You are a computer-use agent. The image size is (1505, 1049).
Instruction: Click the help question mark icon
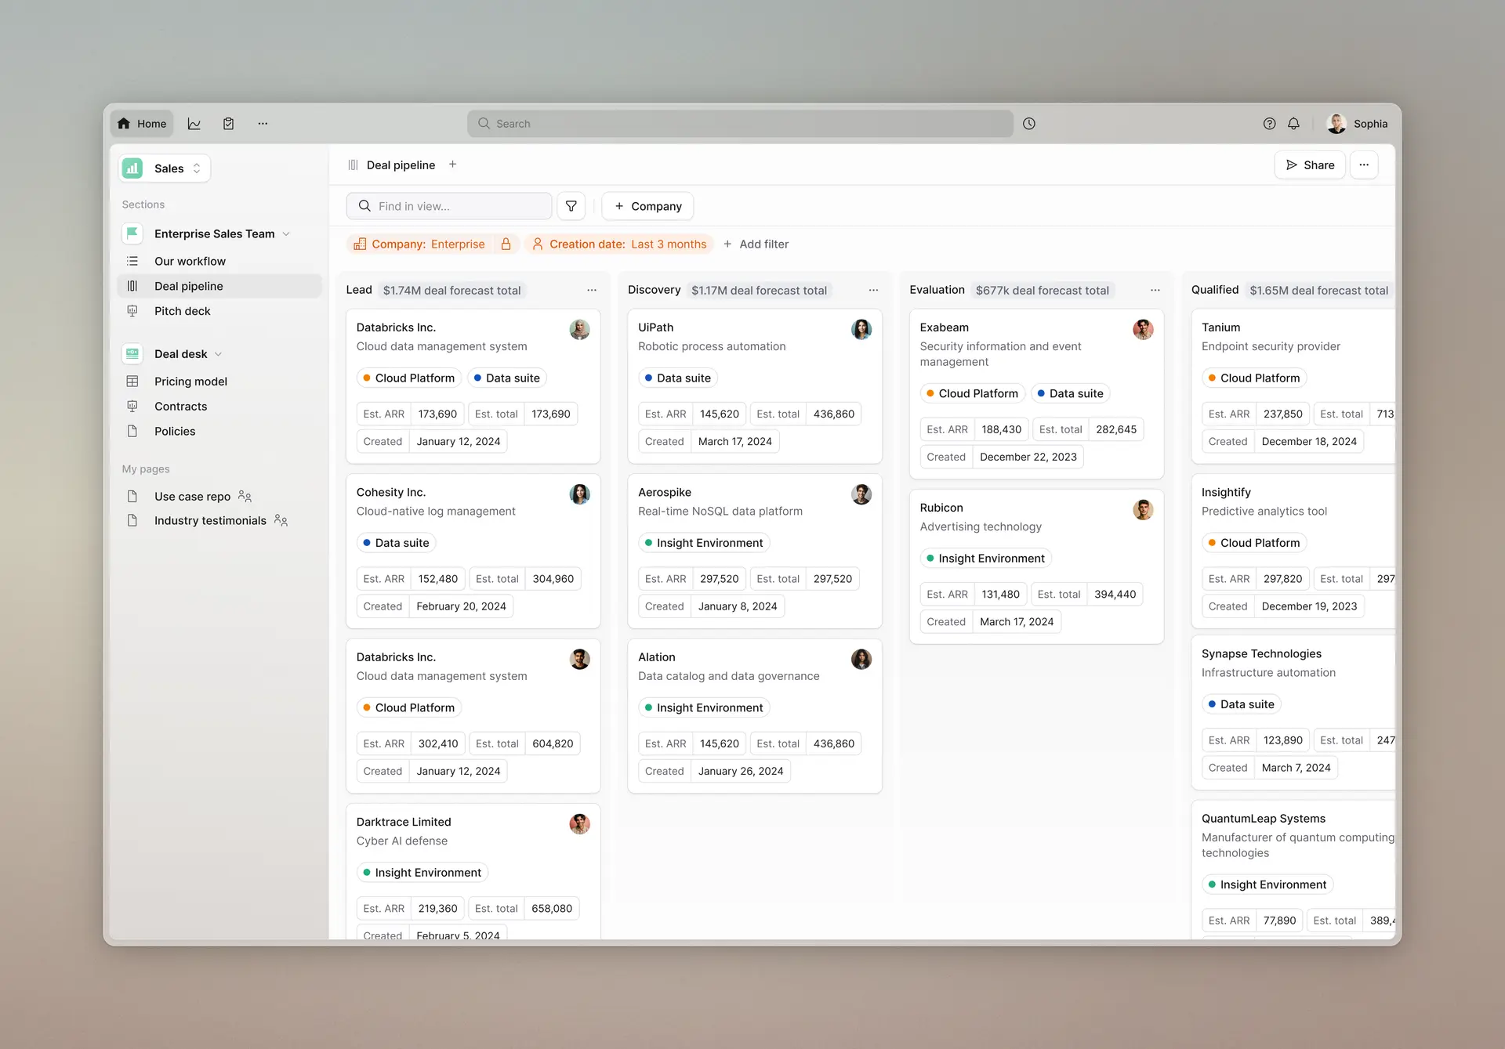tap(1269, 124)
